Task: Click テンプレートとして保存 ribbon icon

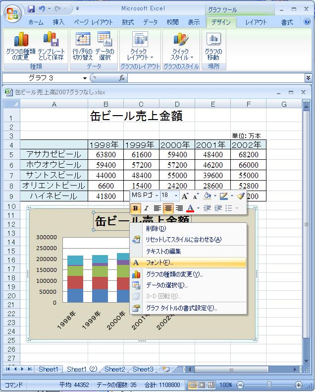Action: pos(51,46)
